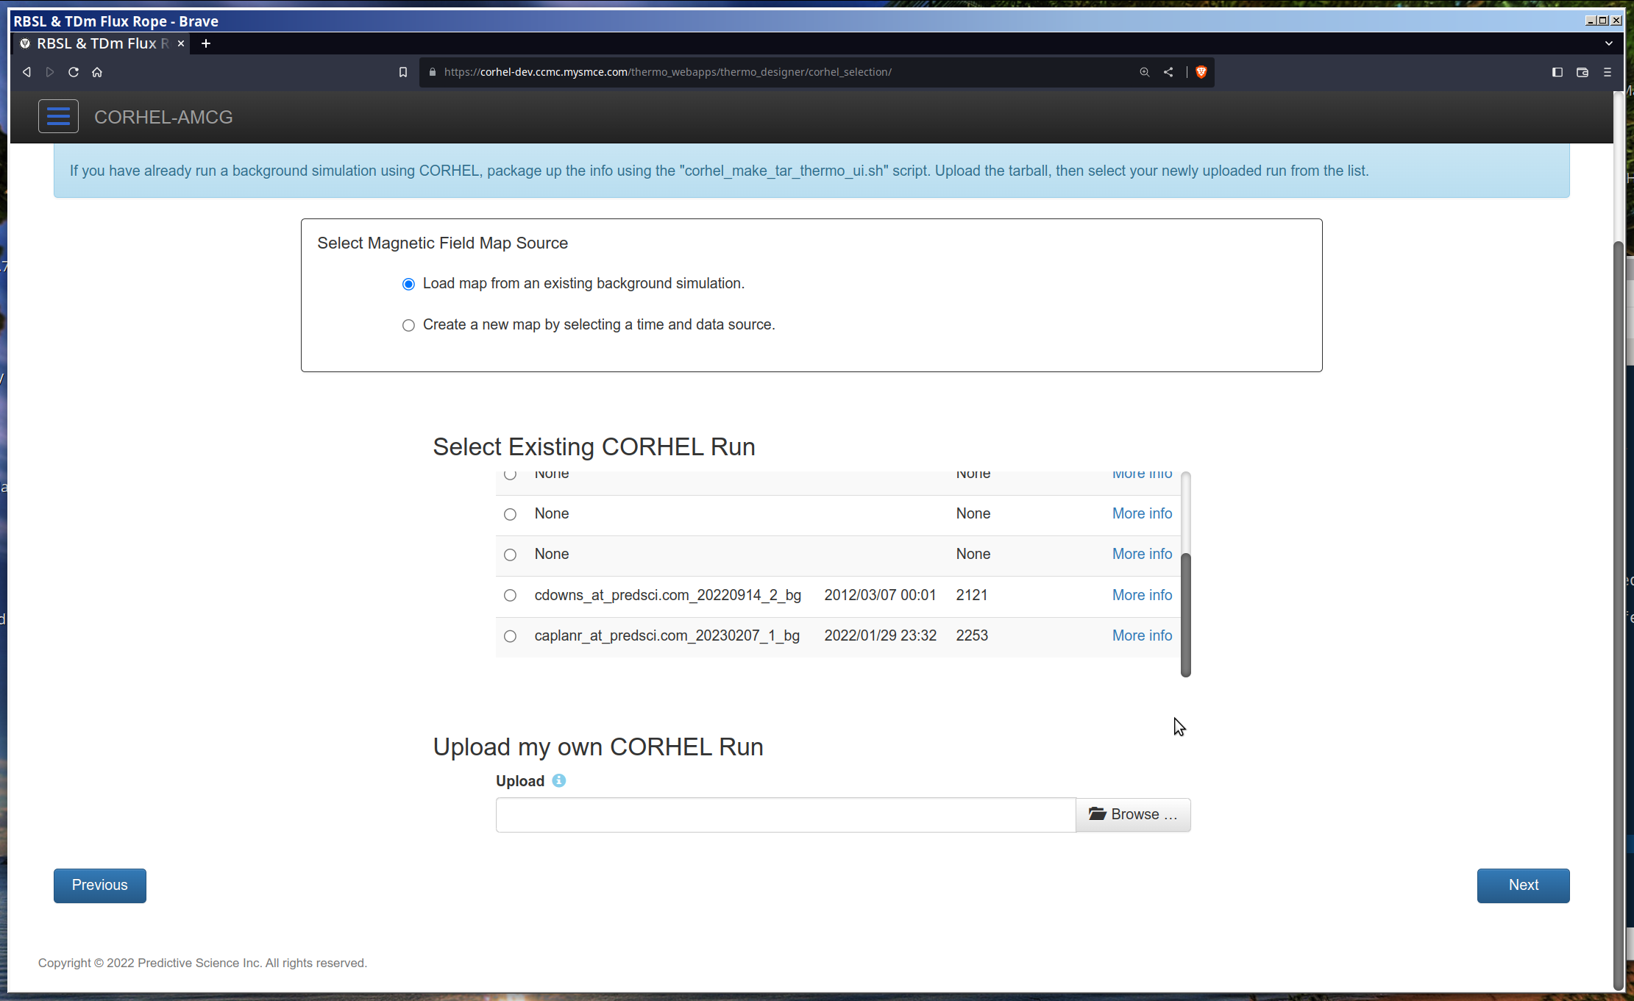Select Create a new map option
The width and height of the screenshot is (1634, 1001).
tap(408, 326)
